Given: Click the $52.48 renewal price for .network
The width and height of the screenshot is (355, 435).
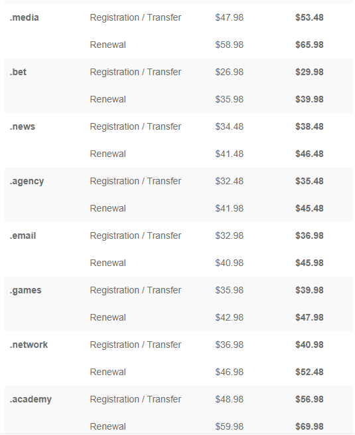Looking at the screenshot, I should pos(309,372).
